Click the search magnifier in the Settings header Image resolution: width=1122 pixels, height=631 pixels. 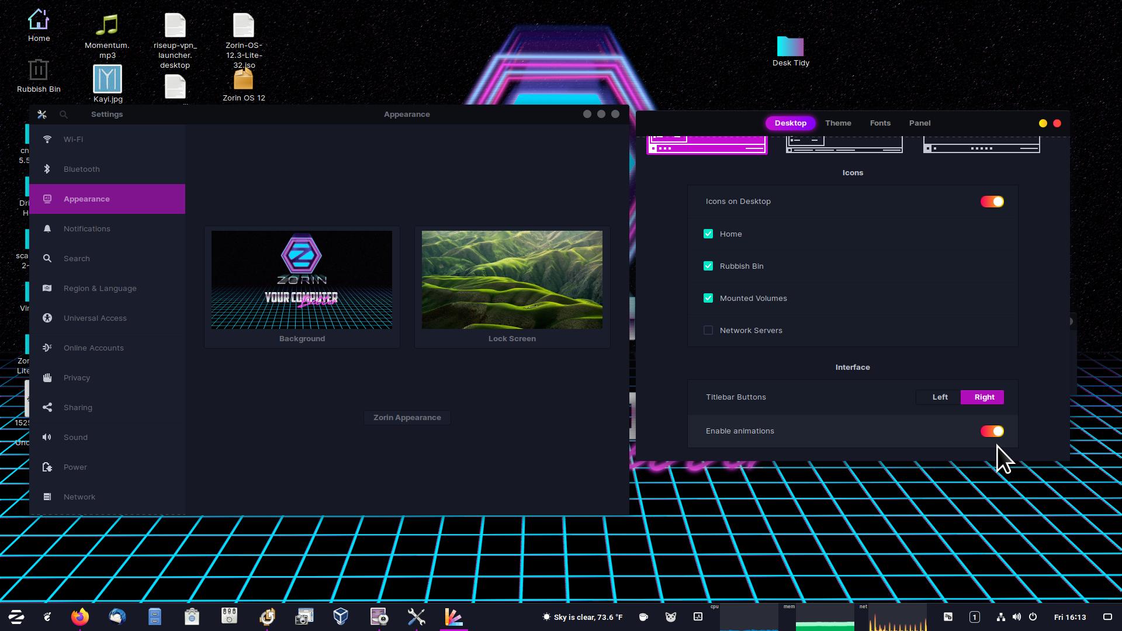[x=64, y=115]
